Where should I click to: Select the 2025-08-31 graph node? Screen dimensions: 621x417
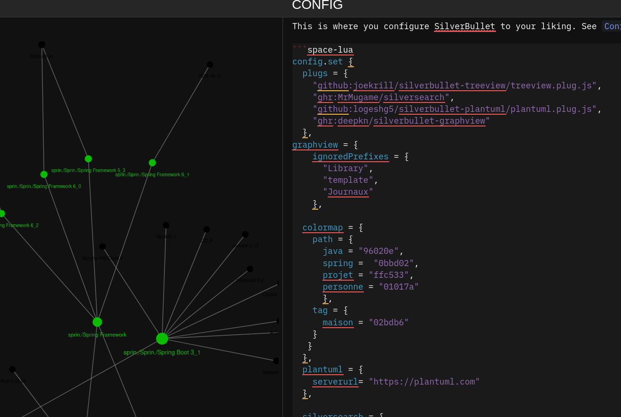(x=210, y=64)
